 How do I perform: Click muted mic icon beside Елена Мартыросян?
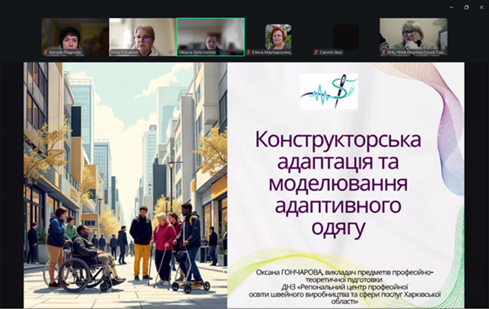pyautogui.click(x=248, y=52)
